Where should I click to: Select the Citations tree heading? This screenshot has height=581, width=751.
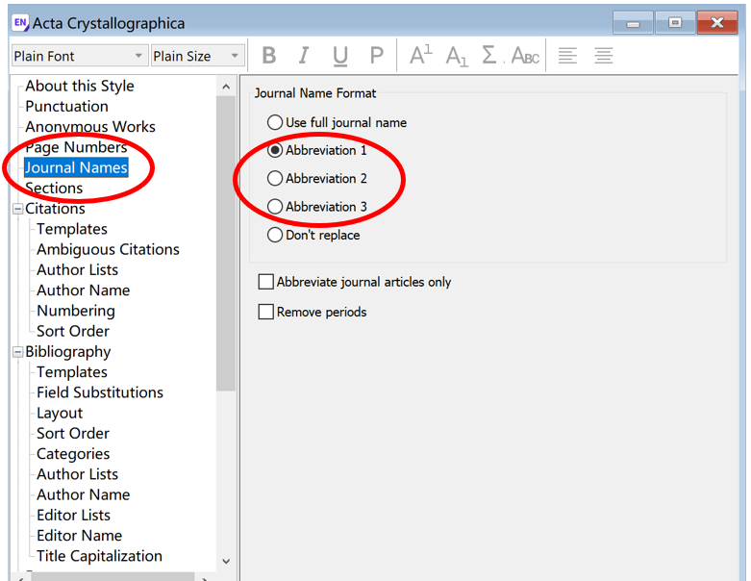[x=55, y=209]
